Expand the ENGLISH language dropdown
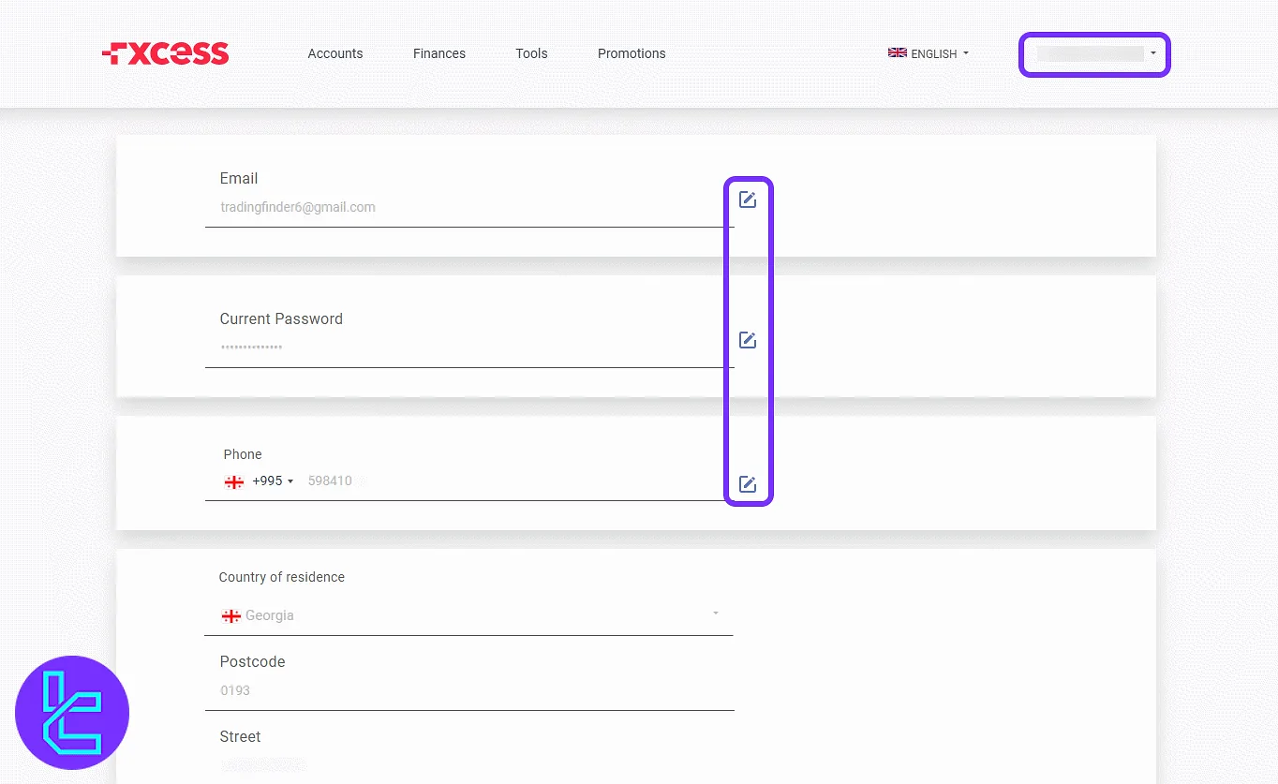 pos(929,53)
